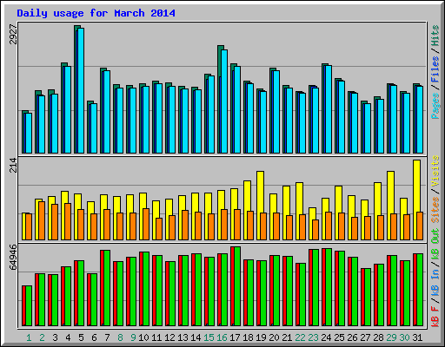The width and height of the screenshot is (445, 347).
Task: Select the tallest cyan hits bar for day 5
Action: (81, 90)
